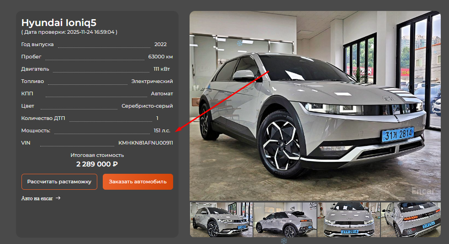This screenshot has width=449, height=244.
Task: Show the straight front view thumbnail
Action: [349, 219]
